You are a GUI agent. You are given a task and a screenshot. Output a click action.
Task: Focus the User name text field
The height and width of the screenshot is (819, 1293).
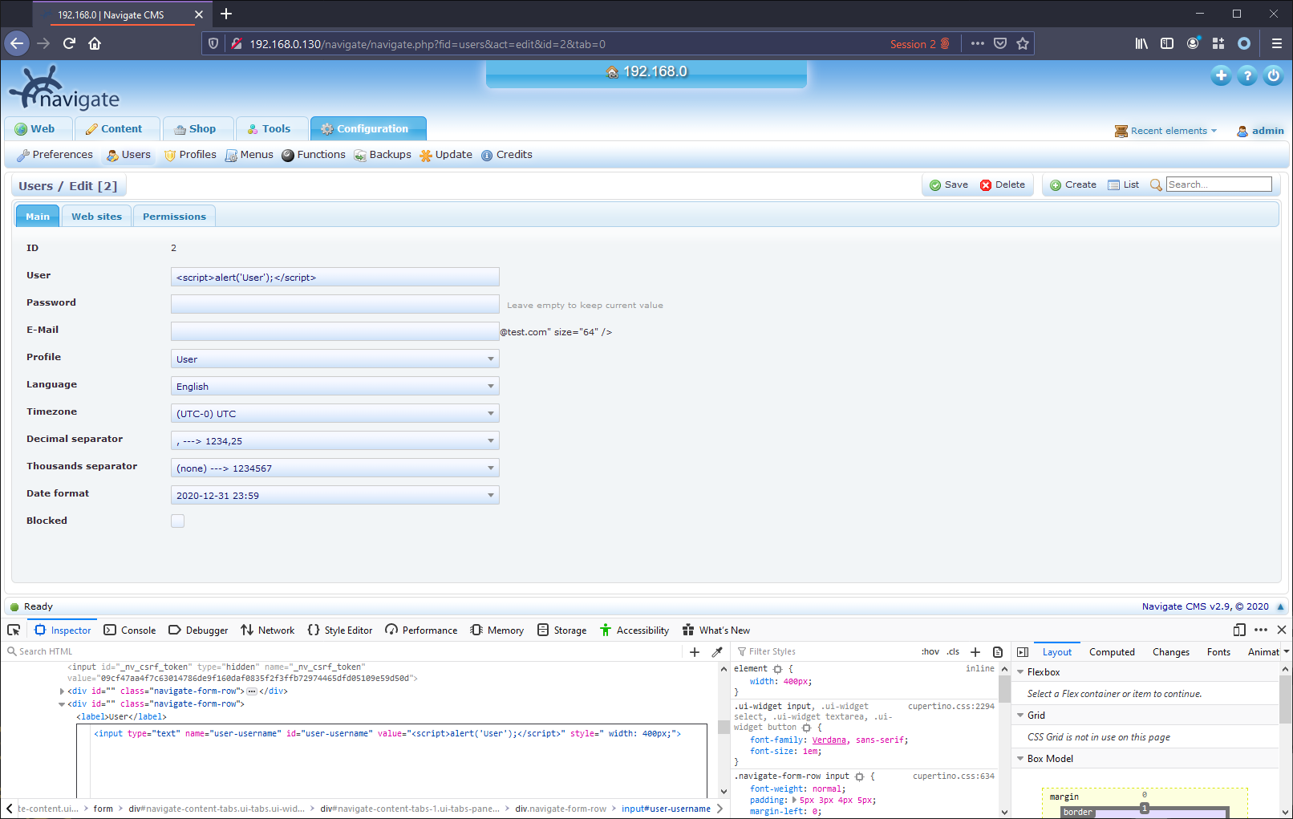point(335,277)
